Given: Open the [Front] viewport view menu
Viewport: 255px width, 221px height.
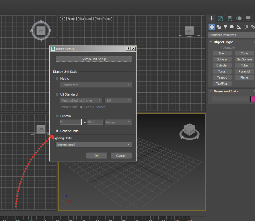Looking at the screenshot, I should pos(71,19).
